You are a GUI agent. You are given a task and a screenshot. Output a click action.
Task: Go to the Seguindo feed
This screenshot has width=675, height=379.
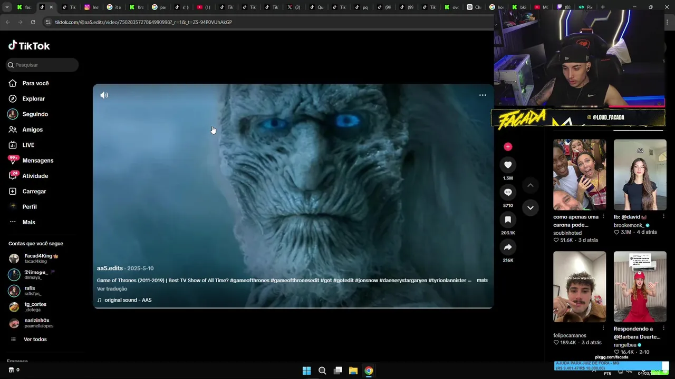pos(35,114)
